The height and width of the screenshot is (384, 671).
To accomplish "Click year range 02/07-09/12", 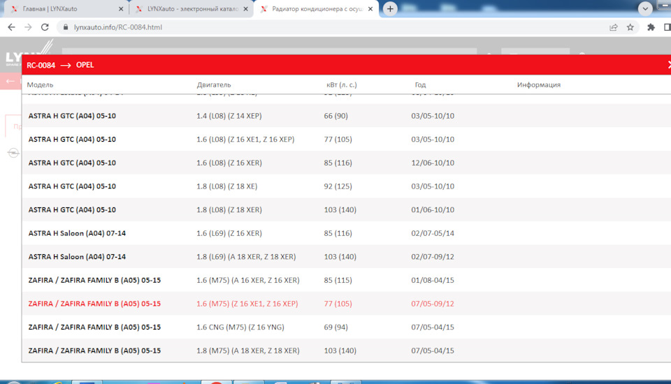I will tap(433, 256).
